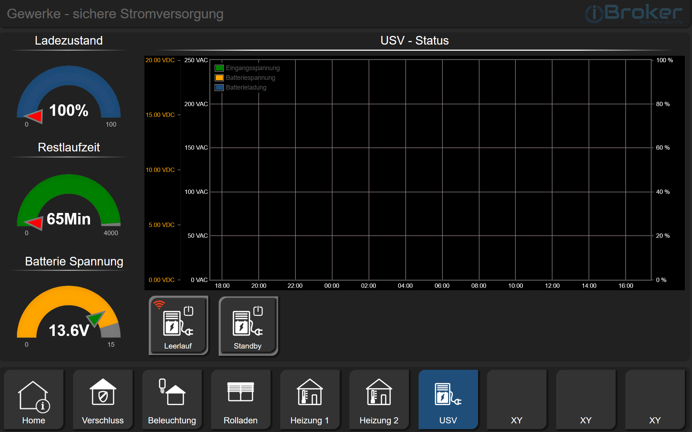
Task: Open the rightmost XY tab
Action: [655, 399]
